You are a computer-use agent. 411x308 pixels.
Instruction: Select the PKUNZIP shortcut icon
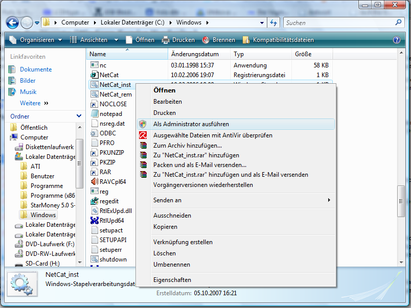[x=95, y=152]
